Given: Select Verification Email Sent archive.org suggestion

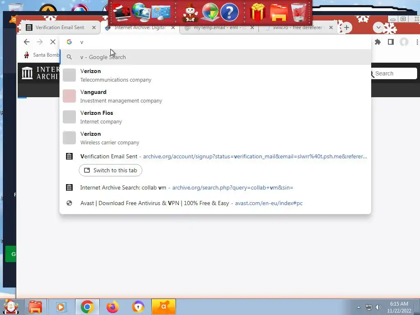Looking at the screenshot, I should 215,156.
